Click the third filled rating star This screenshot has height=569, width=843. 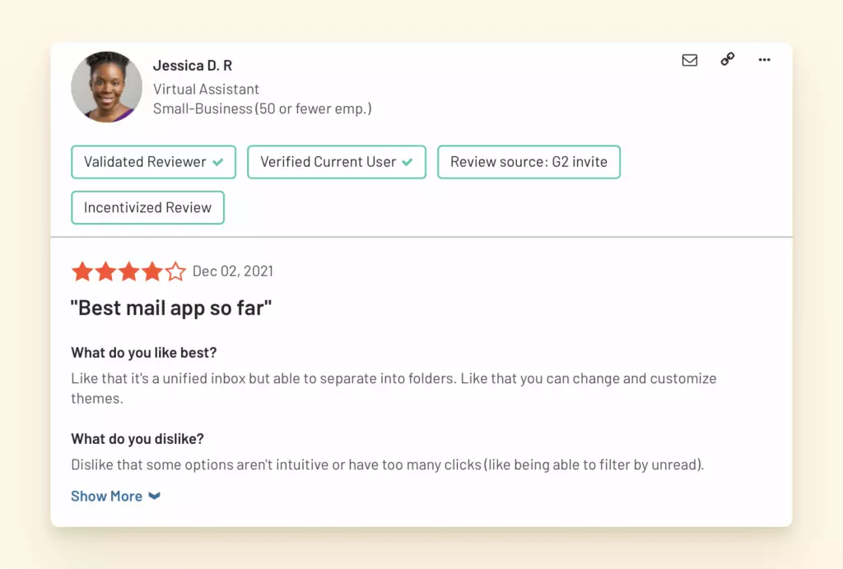[x=128, y=272]
